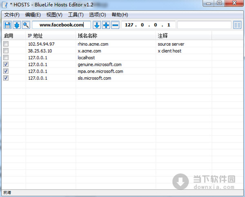Close the Hosts Editor window
This screenshot has width=245, height=197.
click(234, 3)
